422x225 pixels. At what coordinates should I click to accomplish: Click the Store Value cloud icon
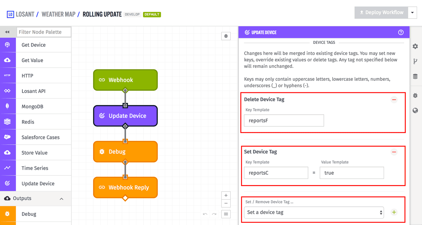7,153
